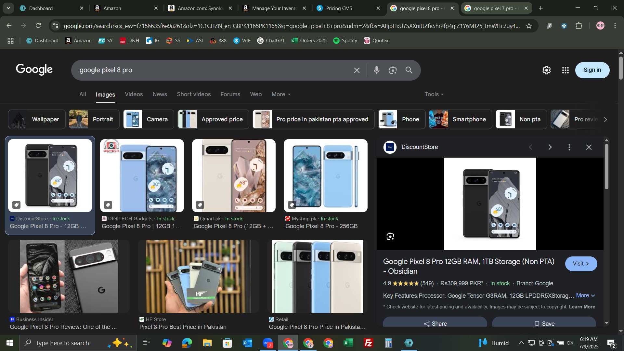Open the Amazon bookmark
624x351 pixels.
click(78, 41)
